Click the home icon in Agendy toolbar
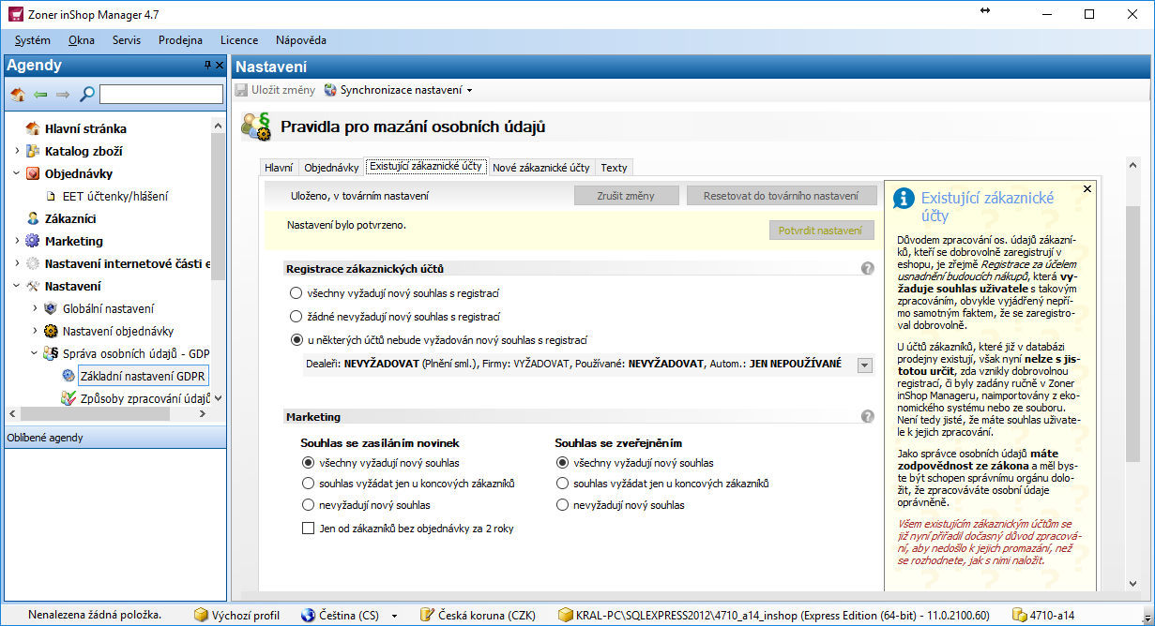 [18, 94]
